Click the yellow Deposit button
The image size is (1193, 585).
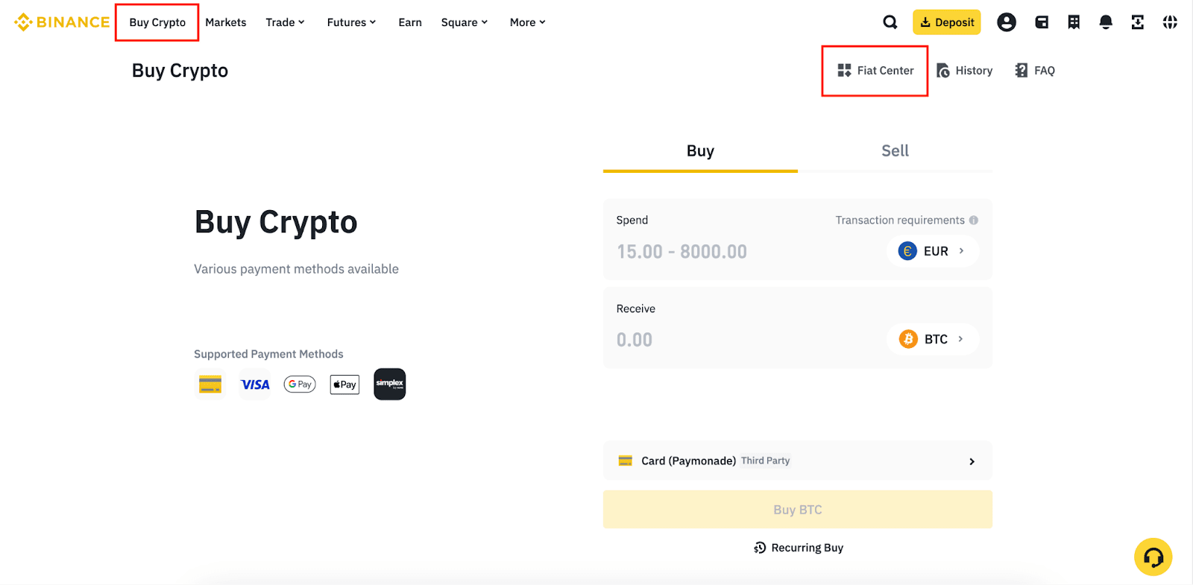pos(946,22)
